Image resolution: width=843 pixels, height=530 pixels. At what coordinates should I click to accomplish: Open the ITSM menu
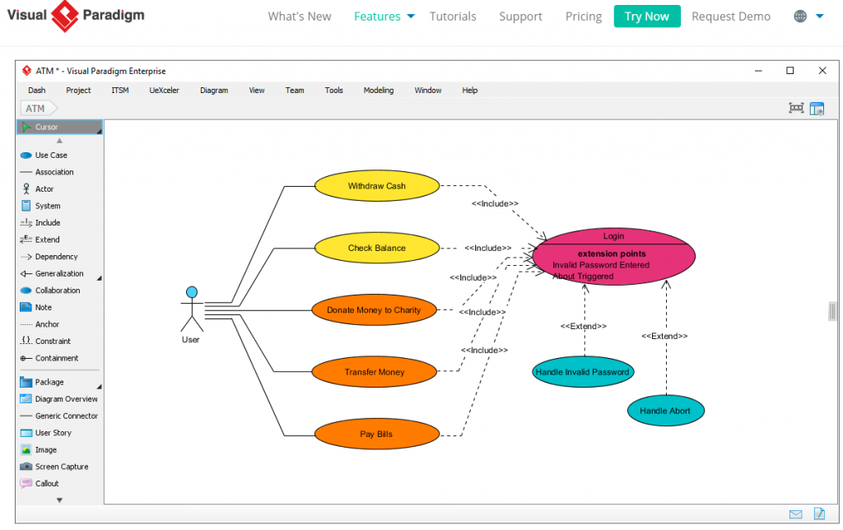120,91
